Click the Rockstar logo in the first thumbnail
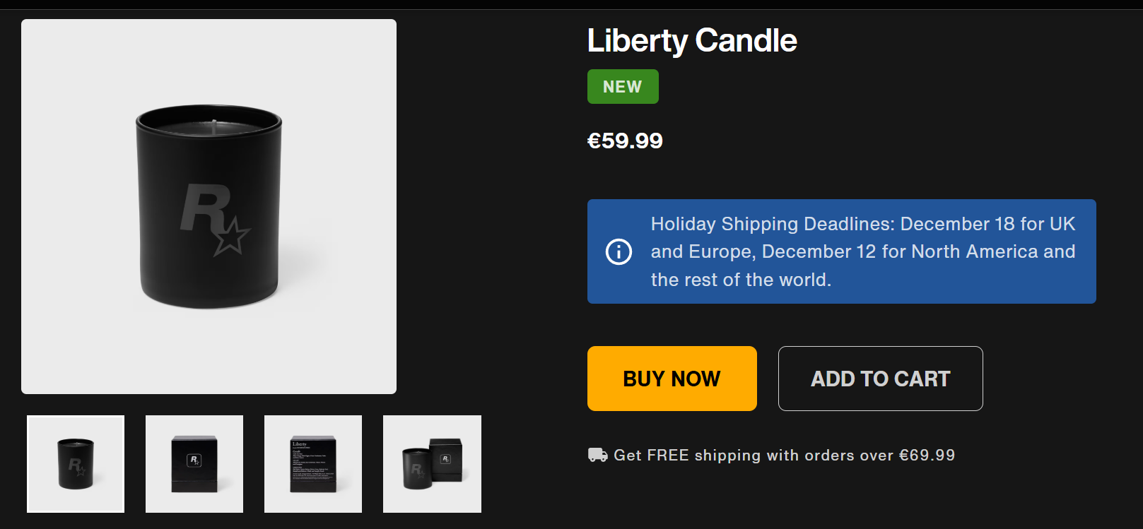1143x529 pixels. point(76,466)
